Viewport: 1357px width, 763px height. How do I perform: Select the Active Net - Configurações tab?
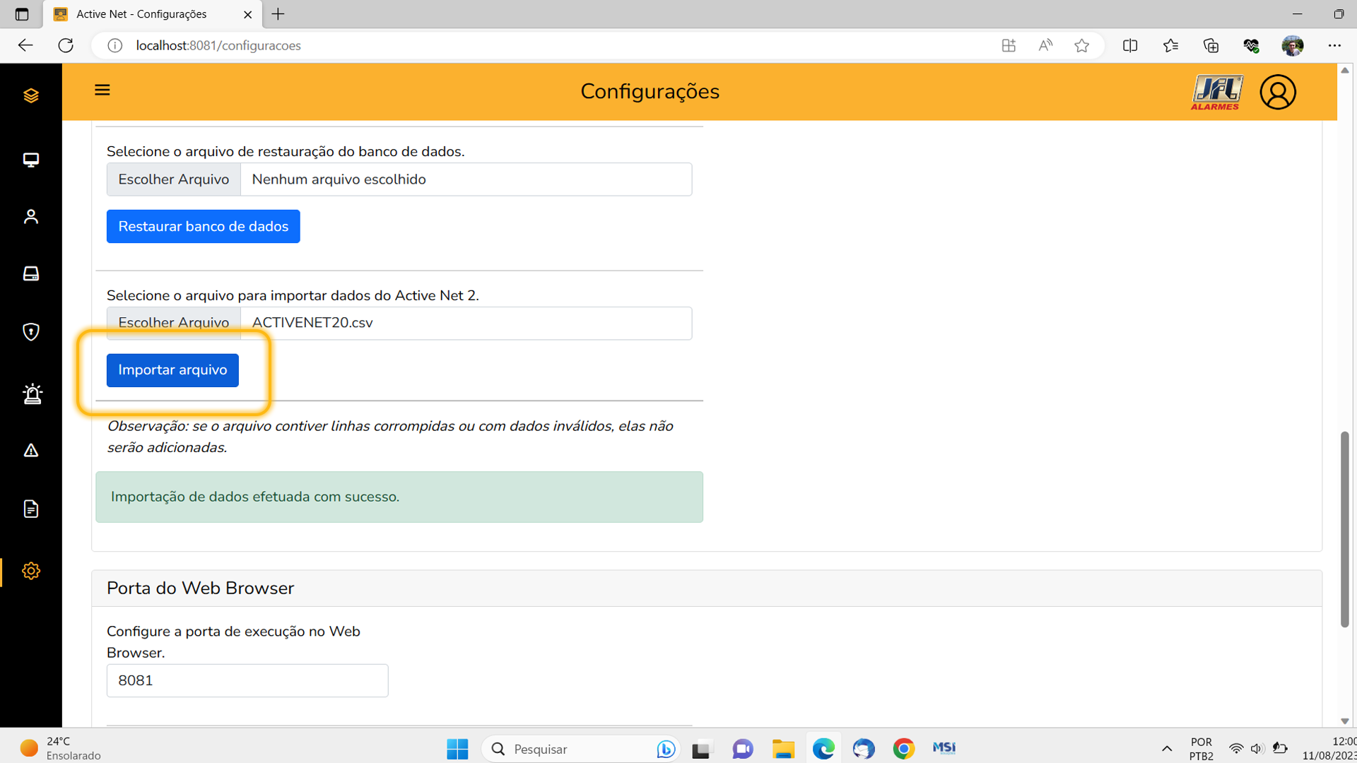click(x=152, y=14)
